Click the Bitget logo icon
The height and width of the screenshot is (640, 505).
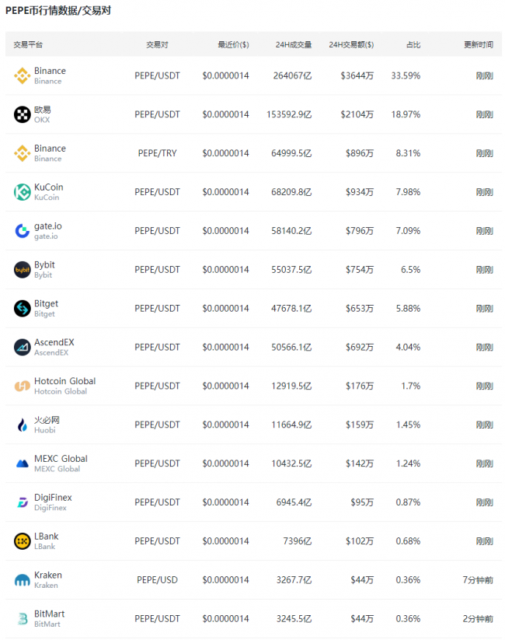22,309
